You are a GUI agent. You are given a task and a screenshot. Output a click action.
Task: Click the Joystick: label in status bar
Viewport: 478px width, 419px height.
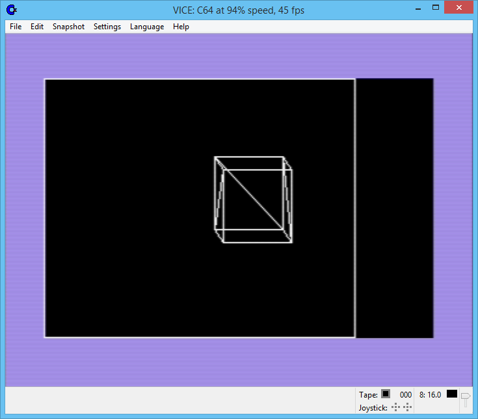click(373, 408)
